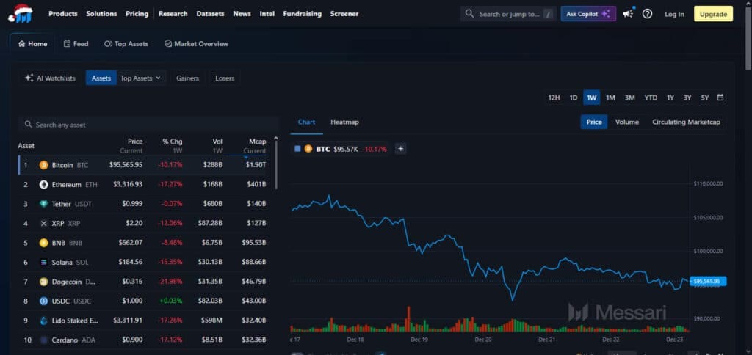This screenshot has height=355, width=752.
Task: Click the Dogecoin coin icon
Action: [43, 282]
